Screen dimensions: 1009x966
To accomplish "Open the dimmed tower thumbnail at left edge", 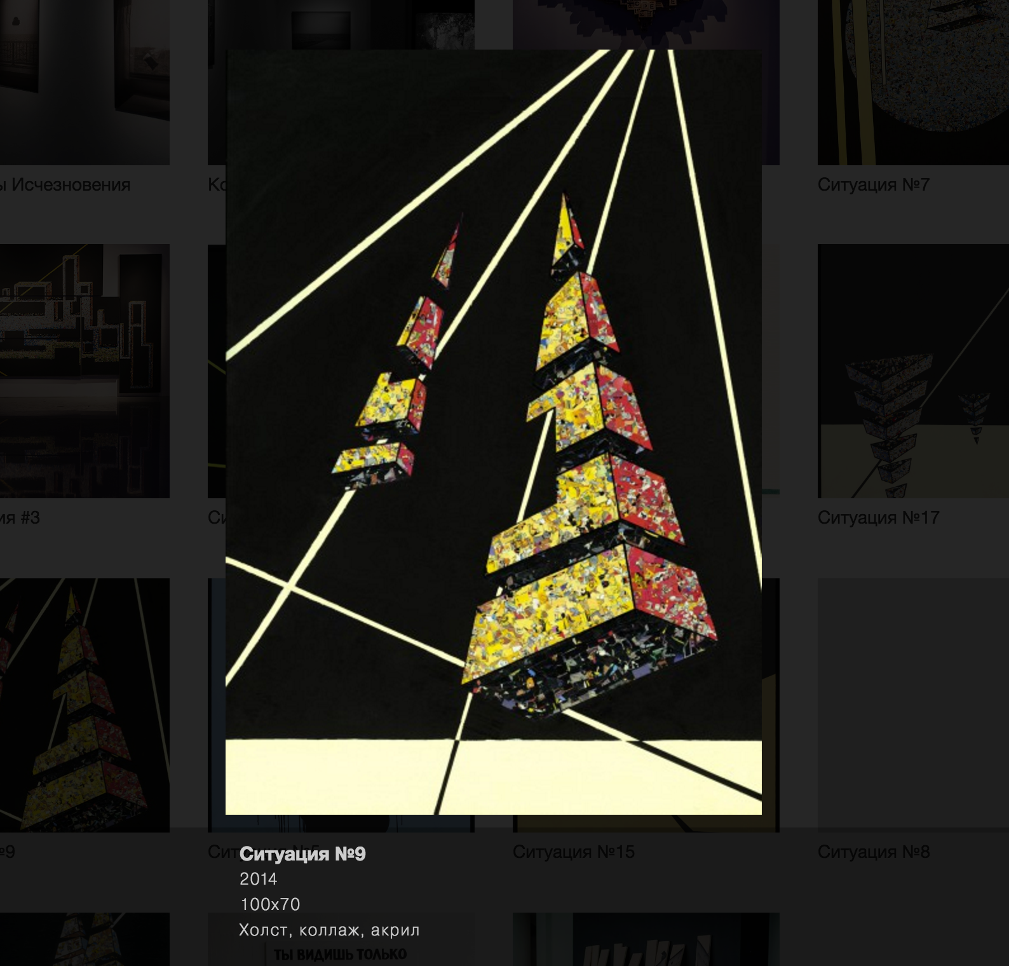I will [x=85, y=705].
